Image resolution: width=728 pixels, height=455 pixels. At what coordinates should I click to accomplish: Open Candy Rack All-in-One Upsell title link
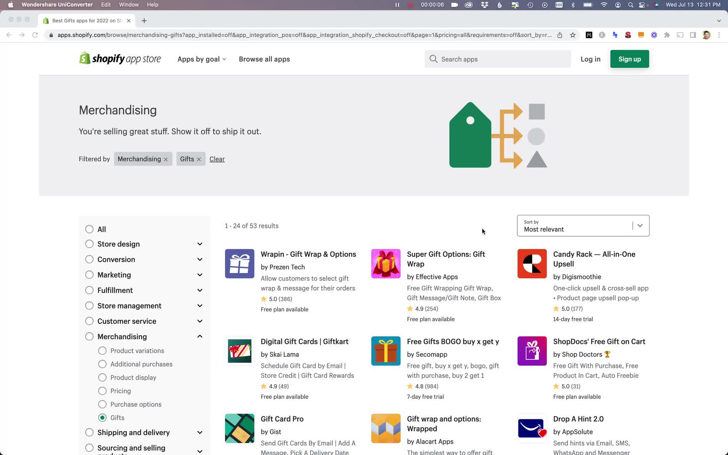click(x=594, y=259)
